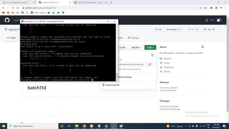Click Publish your first package link
The height and width of the screenshot is (129, 229).
[170, 109]
